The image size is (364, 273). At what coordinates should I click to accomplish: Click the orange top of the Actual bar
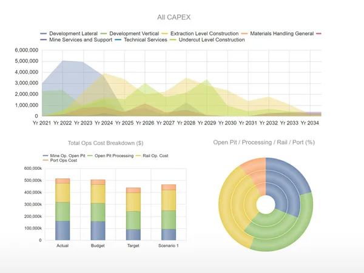[62, 181]
